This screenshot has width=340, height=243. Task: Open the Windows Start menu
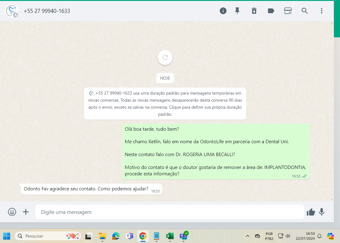coord(6,236)
